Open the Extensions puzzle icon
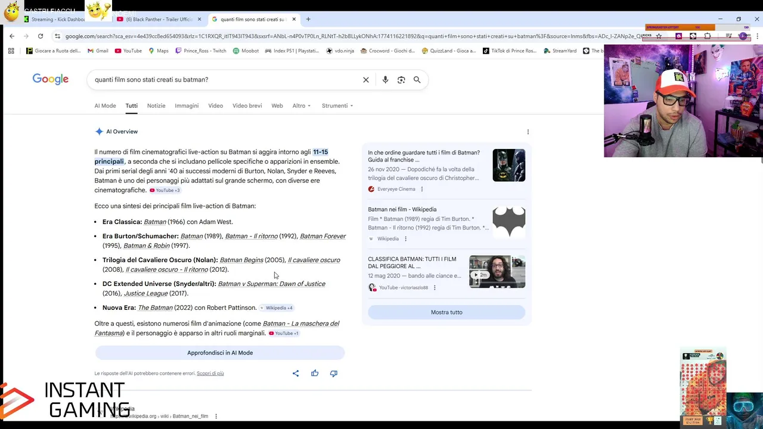Screen dimensions: 763x429 pos(708,36)
